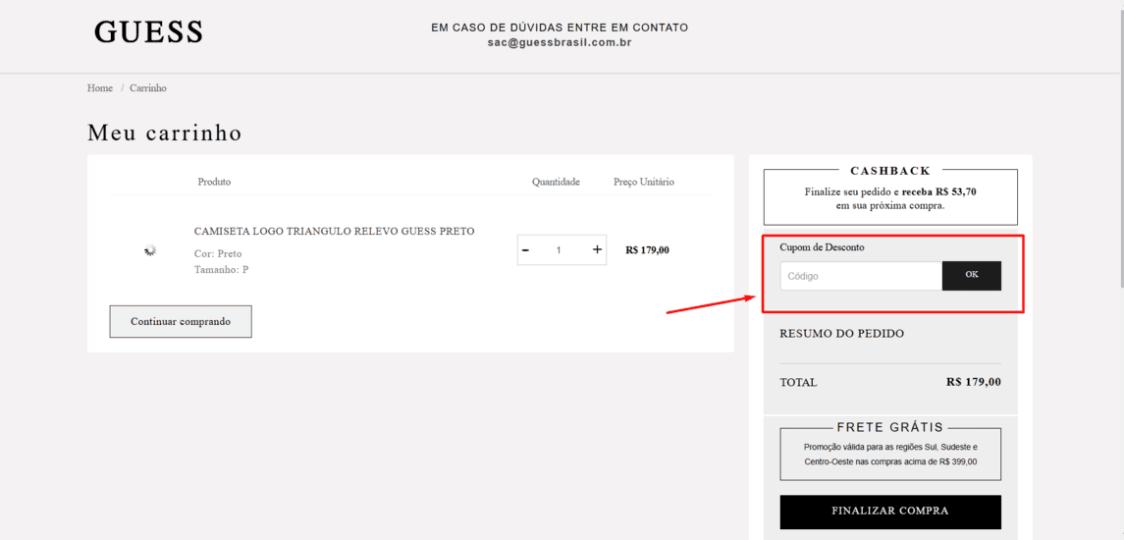
Task: Increase quantity with the plus button
Action: coord(597,249)
